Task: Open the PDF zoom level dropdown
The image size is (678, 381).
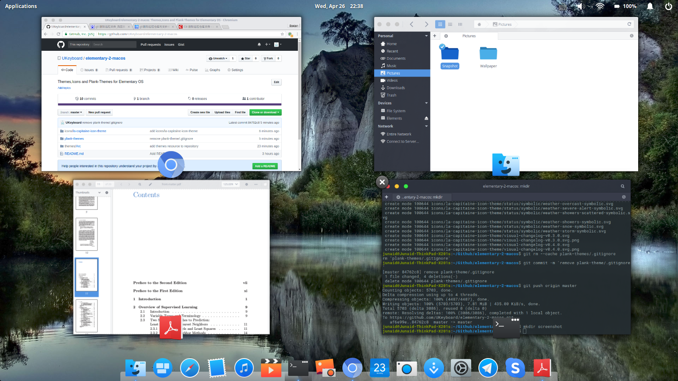Action: pos(231,184)
